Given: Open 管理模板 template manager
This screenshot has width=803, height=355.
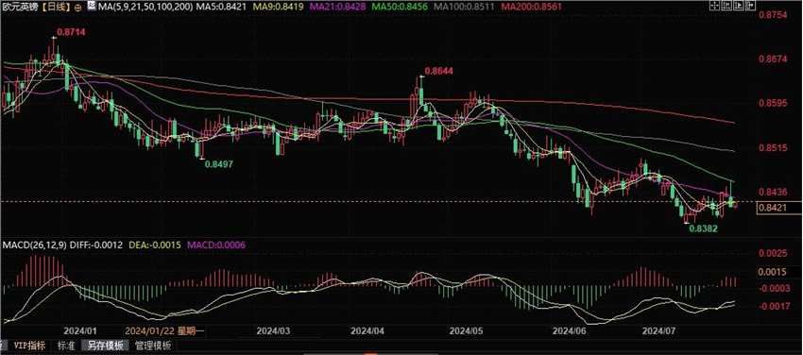Looking at the screenshot, I should (x=154, y=346).
